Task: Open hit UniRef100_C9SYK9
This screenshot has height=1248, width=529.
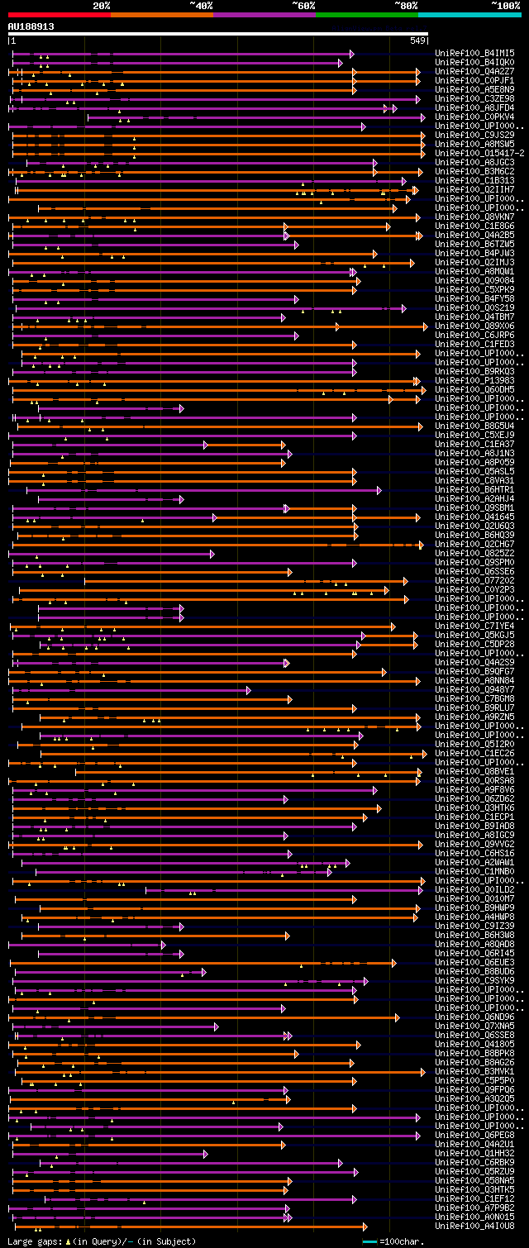Action: (474, 980)
